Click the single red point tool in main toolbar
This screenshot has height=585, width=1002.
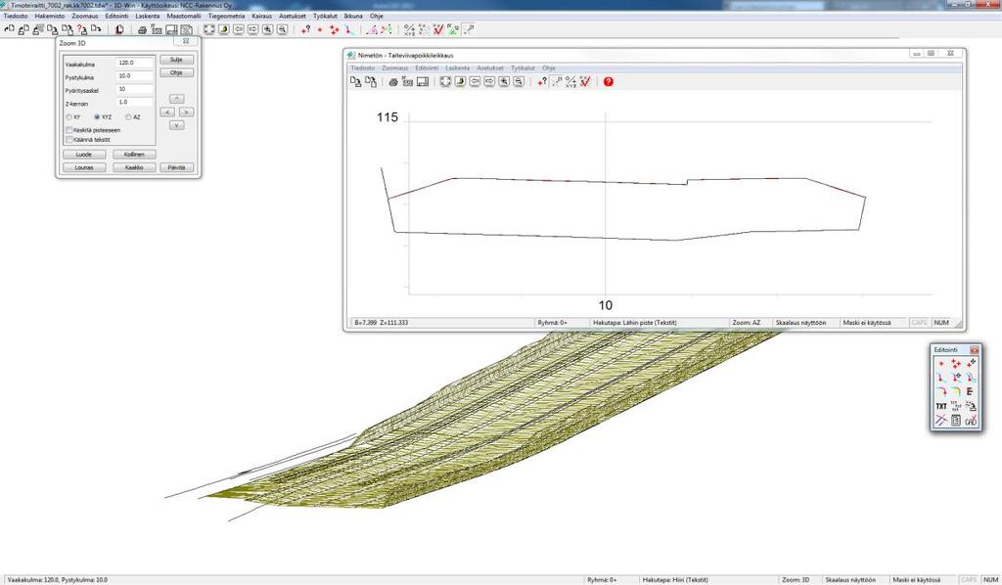(x=320, y=29)
